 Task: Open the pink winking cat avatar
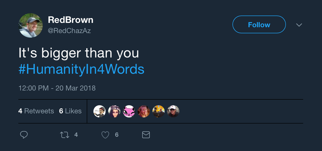[129, 111]
